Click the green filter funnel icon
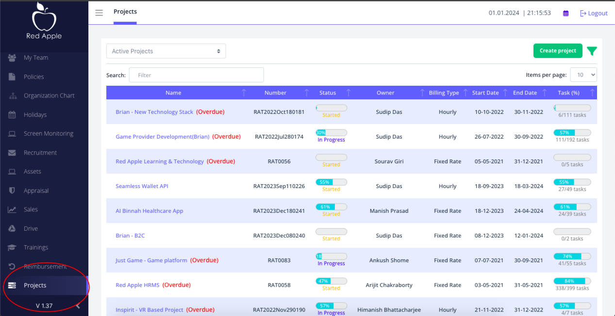Screen dimensions: 615x316 coord(592,51)
